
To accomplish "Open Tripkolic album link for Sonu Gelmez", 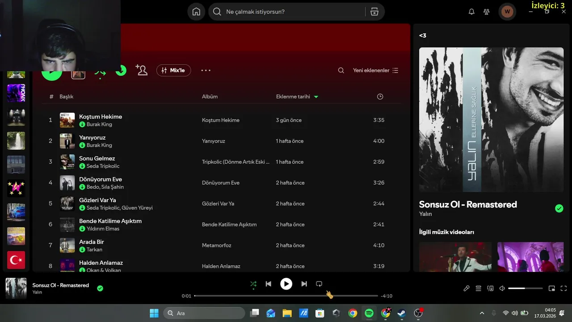I will click(236, 162).
